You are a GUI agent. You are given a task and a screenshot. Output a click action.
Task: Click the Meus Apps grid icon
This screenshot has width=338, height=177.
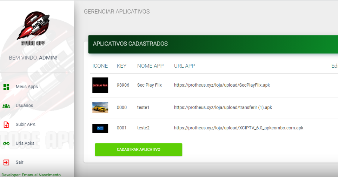(x=6, y=87)
